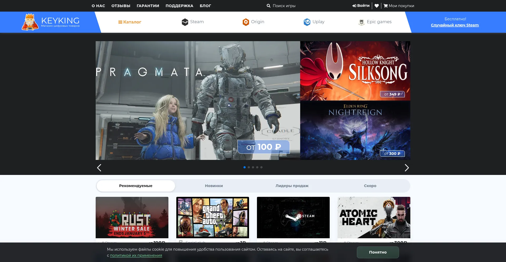Open the Atomic Heart game card
This screenshot has height=262, width=506.
tap(374, 218)
